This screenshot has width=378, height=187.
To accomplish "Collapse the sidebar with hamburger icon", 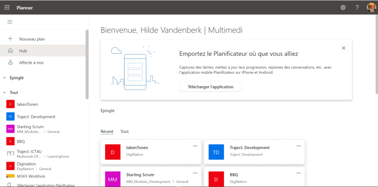I will pos(10,22).
